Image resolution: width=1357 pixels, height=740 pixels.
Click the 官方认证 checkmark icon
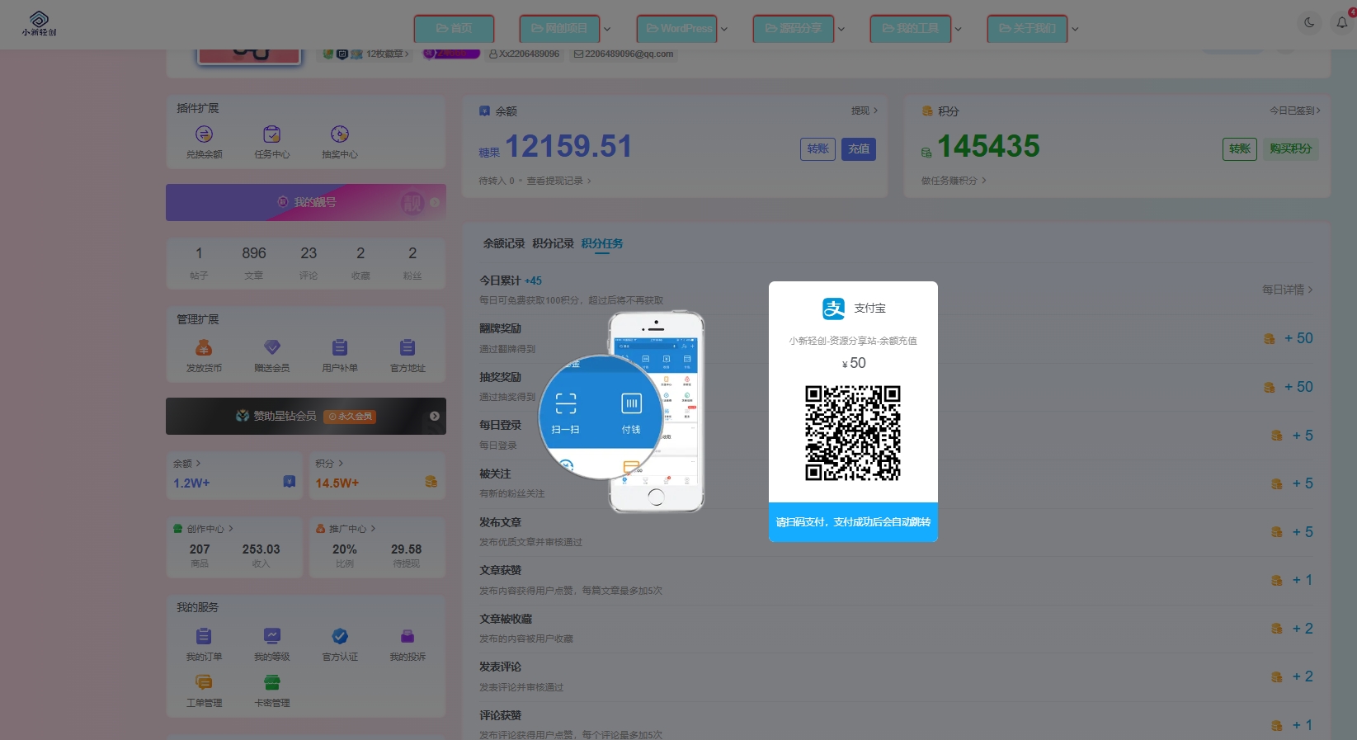340,636
